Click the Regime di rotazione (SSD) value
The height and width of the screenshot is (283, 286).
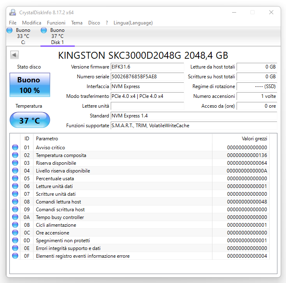[257, 86]
